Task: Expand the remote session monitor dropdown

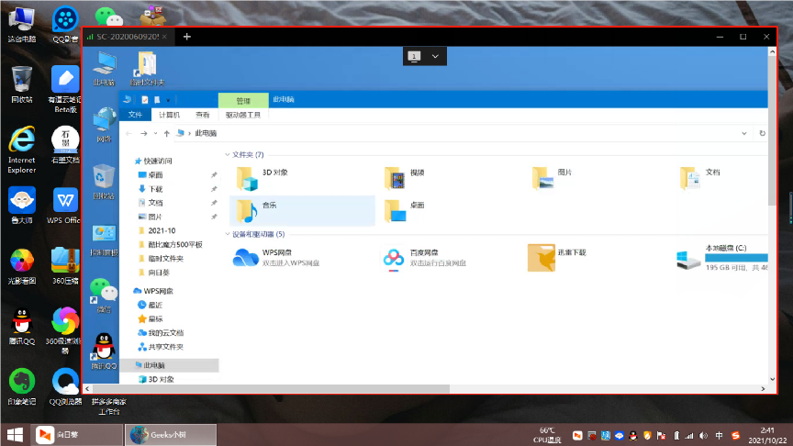Action: click(x=435, y=56)
